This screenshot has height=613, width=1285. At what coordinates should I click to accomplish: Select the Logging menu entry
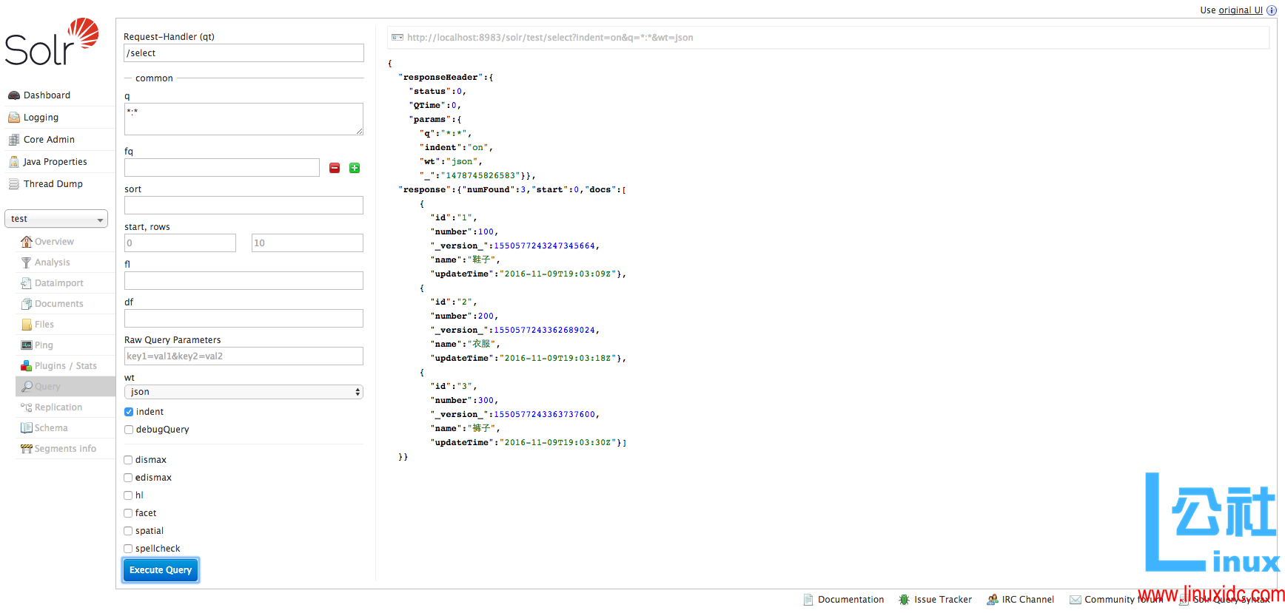[x=41, y=118]
